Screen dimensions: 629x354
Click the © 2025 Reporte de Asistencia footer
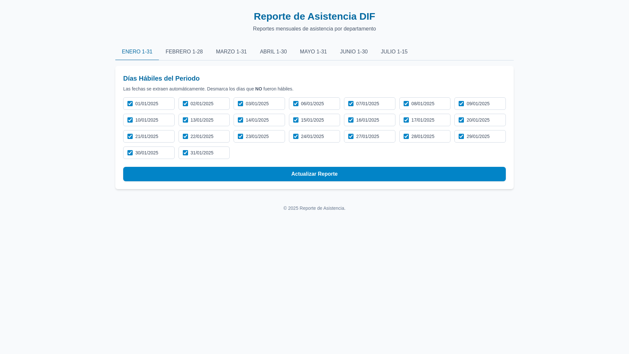(314, 208)
